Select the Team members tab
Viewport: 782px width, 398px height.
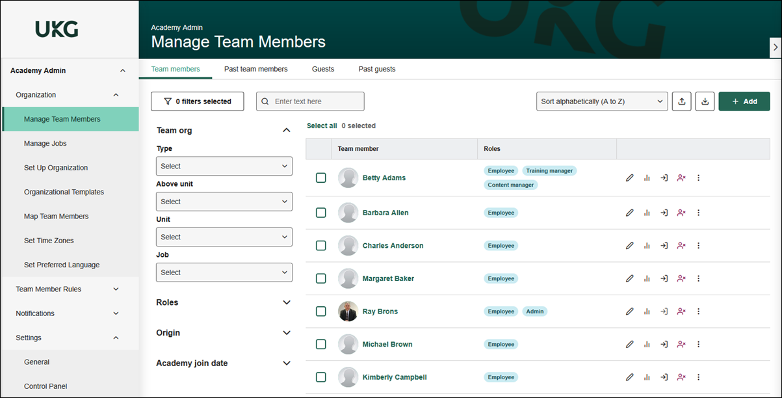[x=176, y=69]
